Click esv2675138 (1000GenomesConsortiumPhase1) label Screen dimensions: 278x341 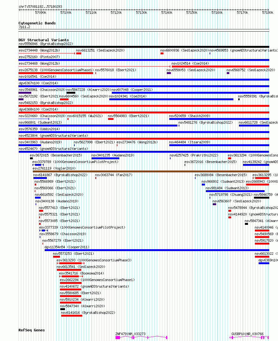(56, 70)
